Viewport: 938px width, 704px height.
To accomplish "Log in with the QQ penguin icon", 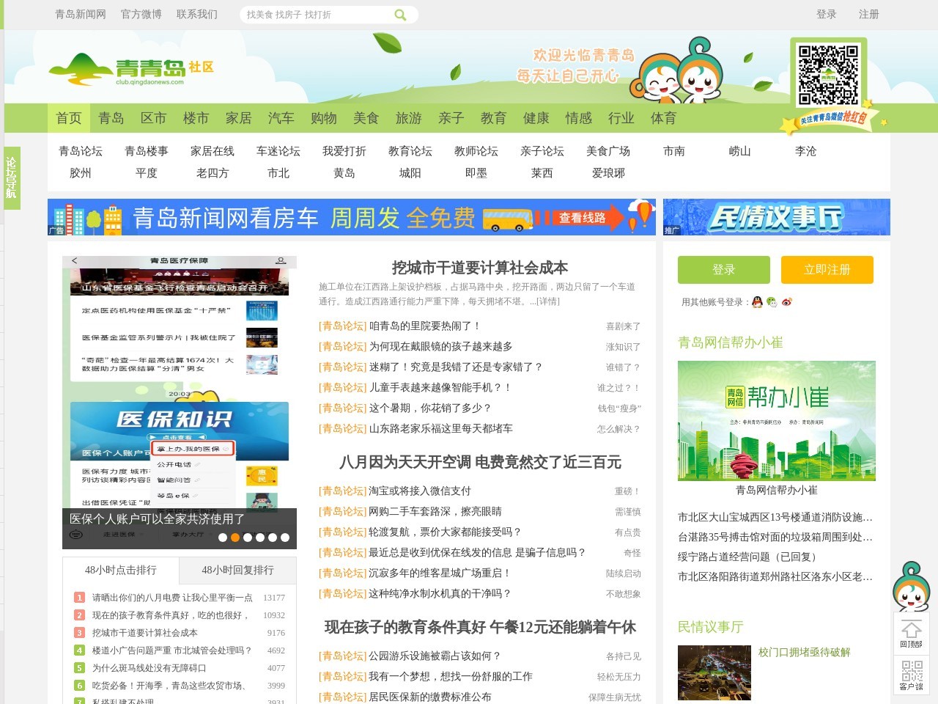I will (x=758, y=302).
